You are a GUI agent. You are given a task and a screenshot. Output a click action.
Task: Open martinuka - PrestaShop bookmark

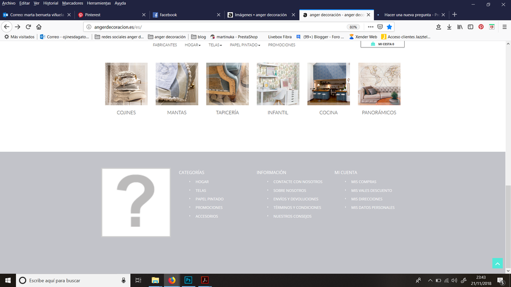(234, 37)
